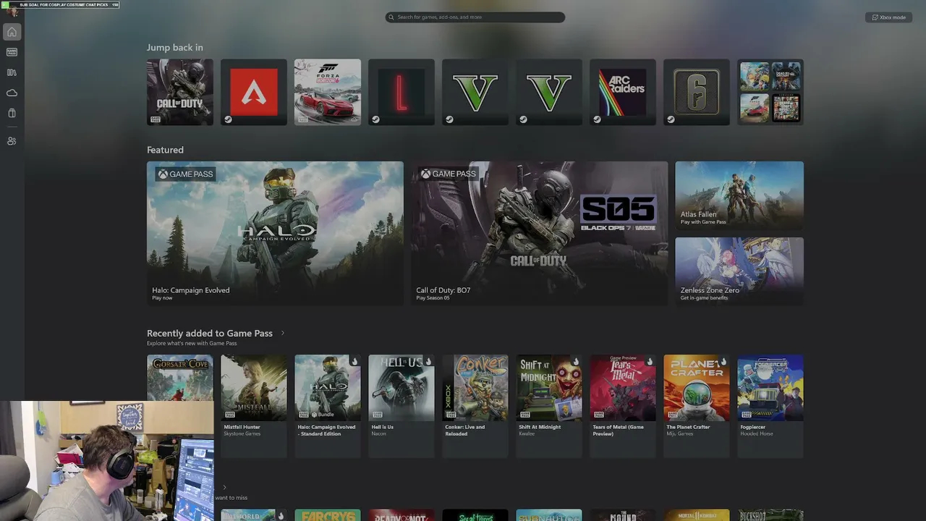Launch Call of Duty from Jump back in

(x=180, y=92)
